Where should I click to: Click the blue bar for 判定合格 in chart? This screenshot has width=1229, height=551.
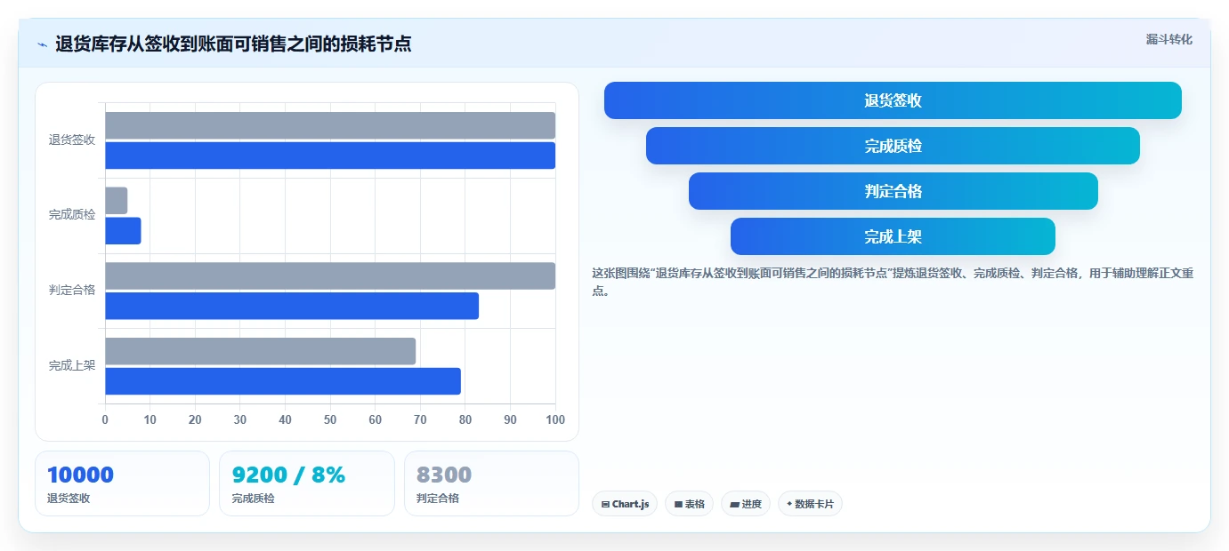tap(292, 306)
